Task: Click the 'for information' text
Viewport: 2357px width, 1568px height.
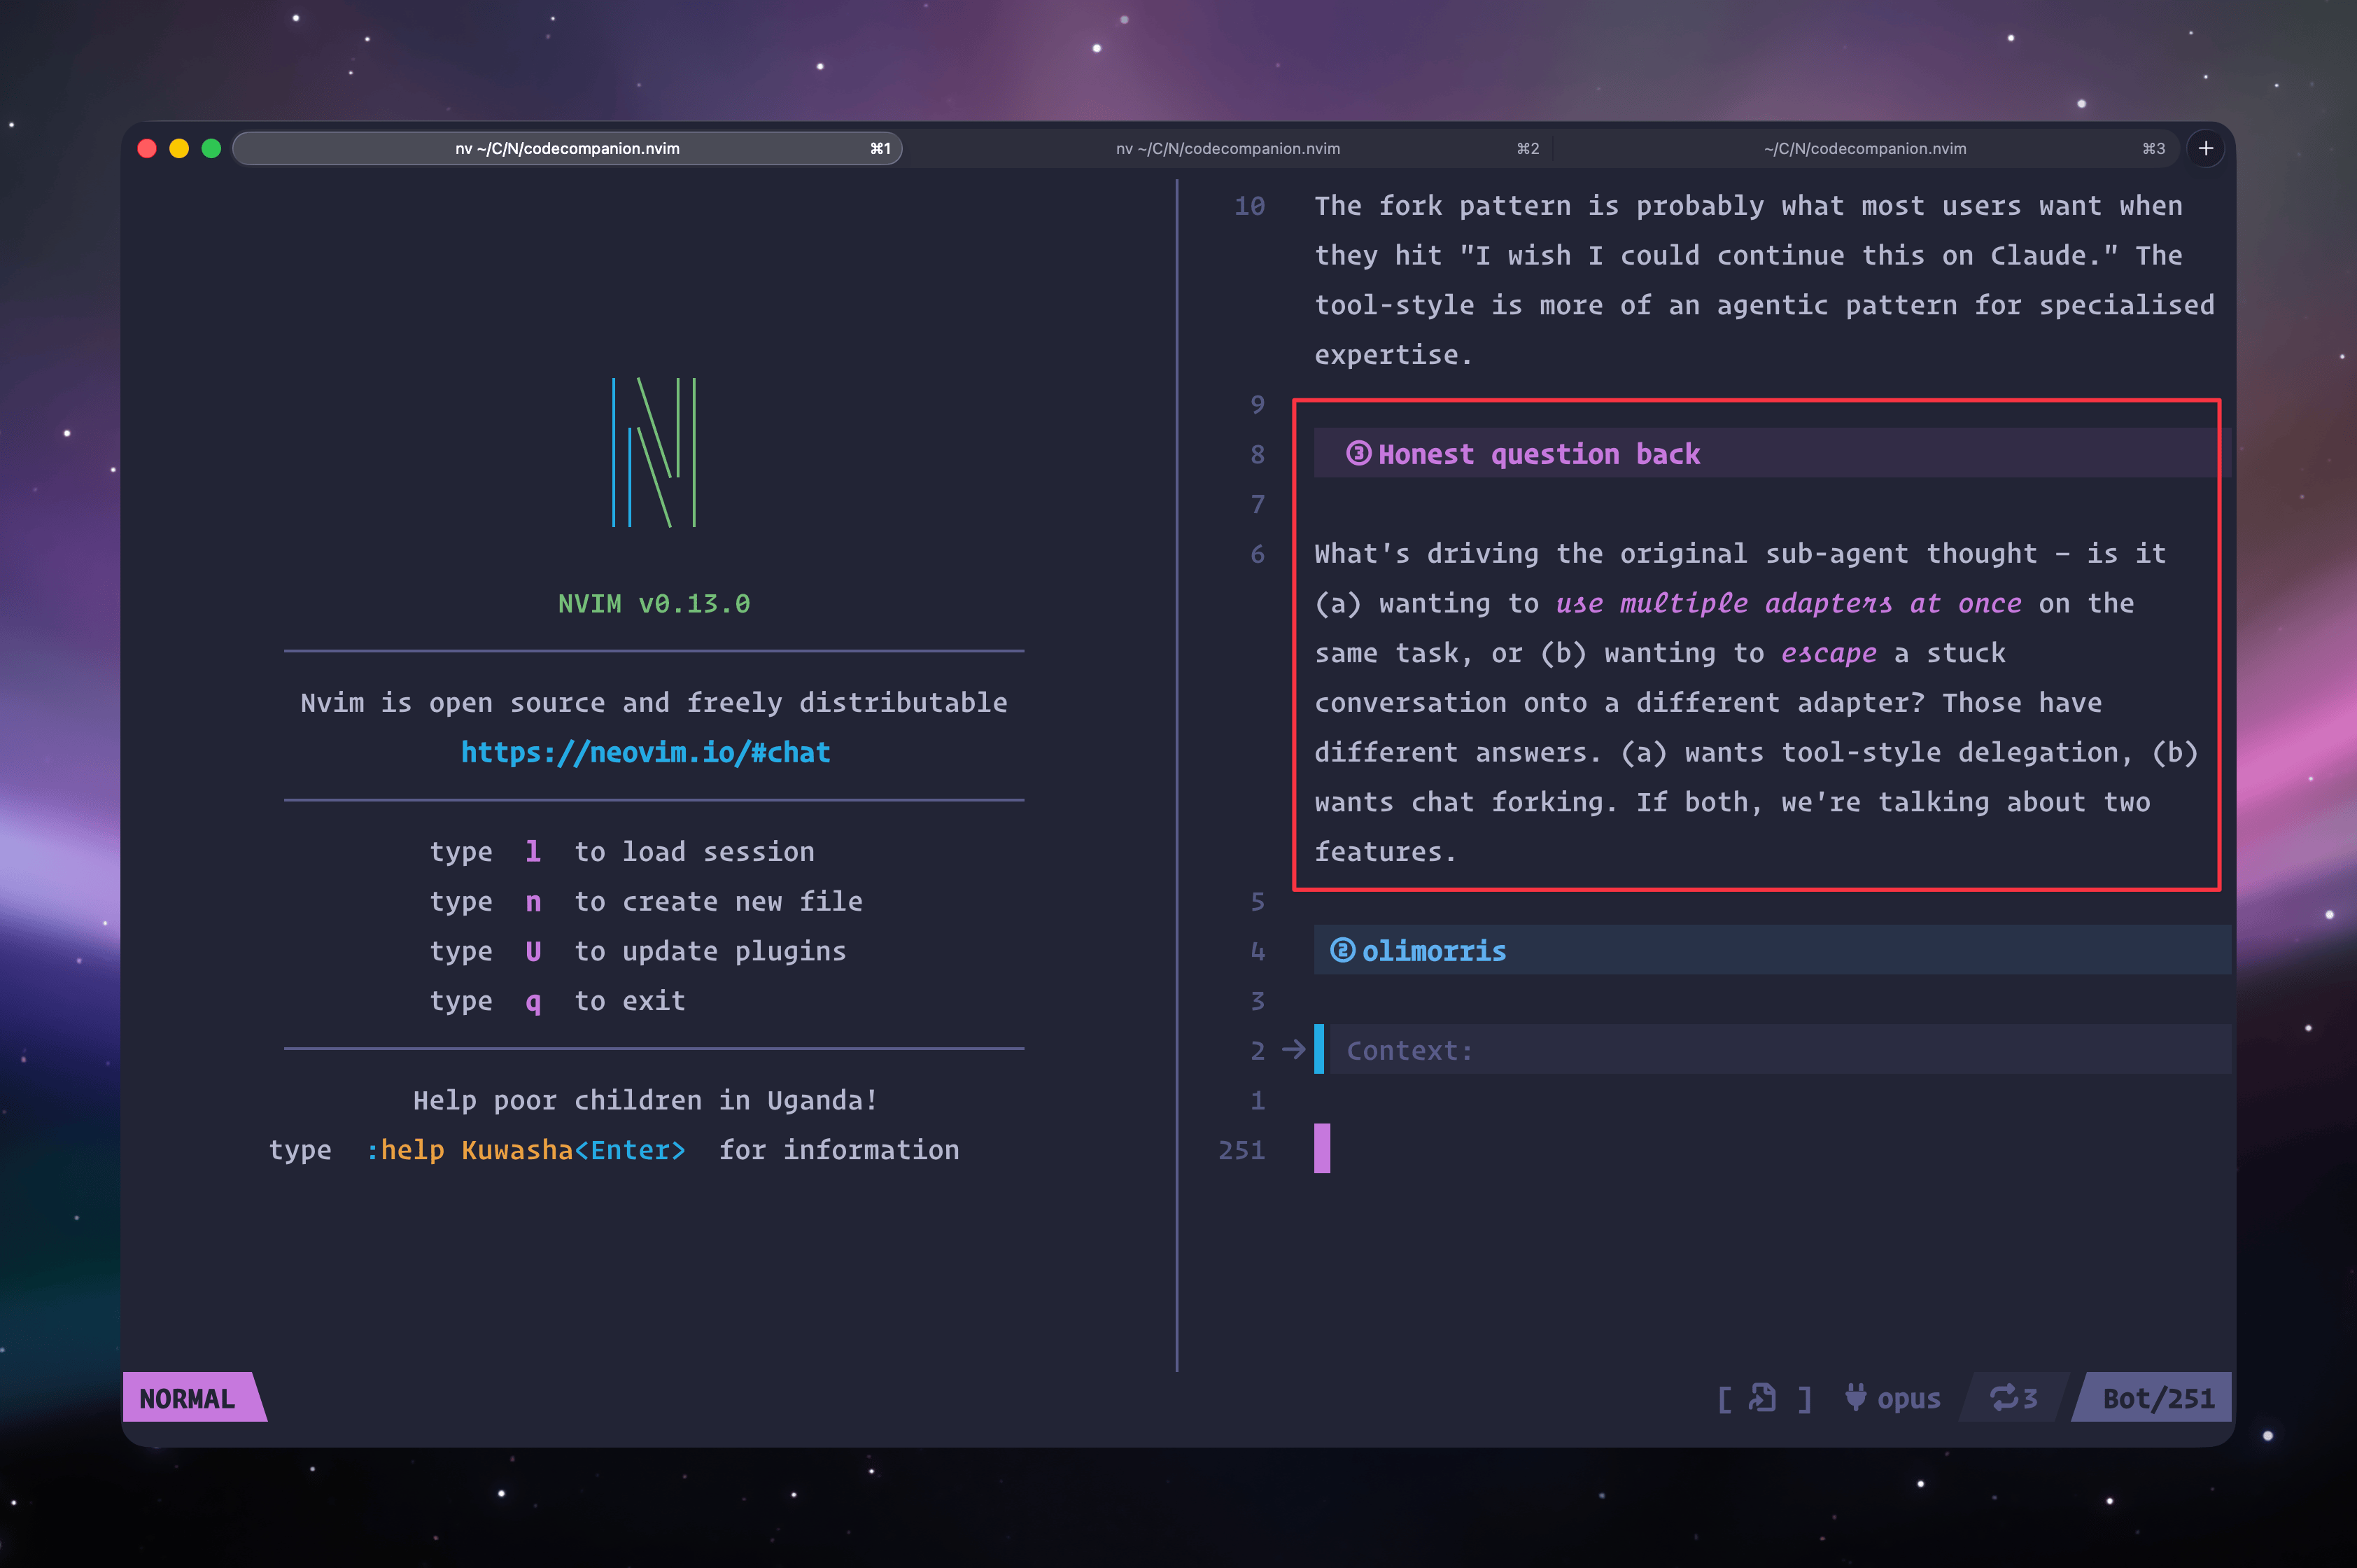Action: [x=838, y=1150]
